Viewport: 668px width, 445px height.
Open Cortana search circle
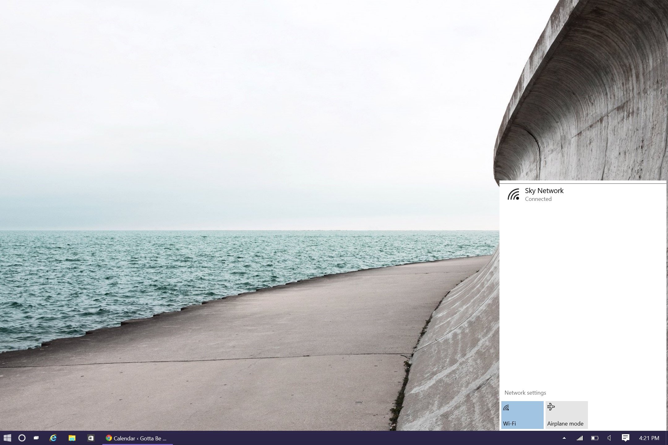point(22,438)
